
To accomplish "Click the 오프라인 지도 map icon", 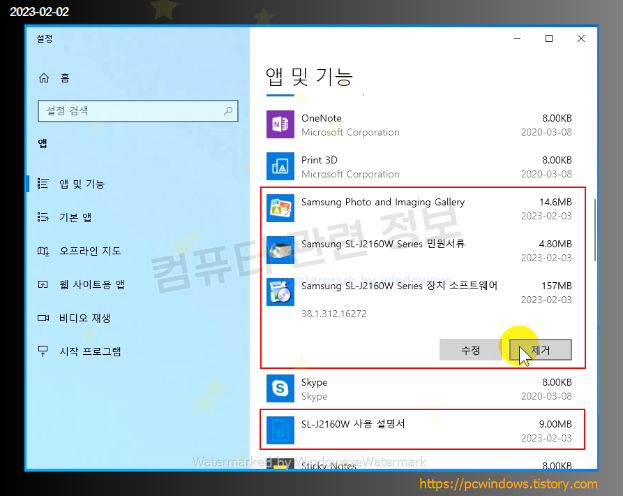I will point(43,251).
